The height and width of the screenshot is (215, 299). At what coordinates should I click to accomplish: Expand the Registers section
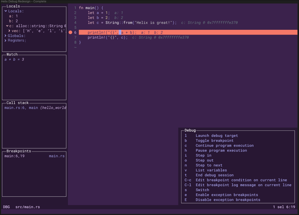pyautogui.click(x=5, y=40)
